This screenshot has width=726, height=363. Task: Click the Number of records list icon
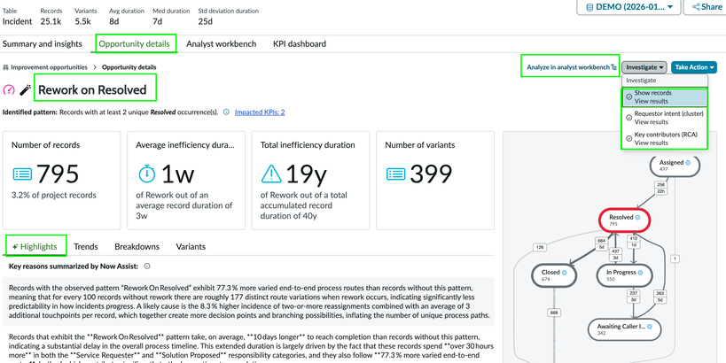23,174
